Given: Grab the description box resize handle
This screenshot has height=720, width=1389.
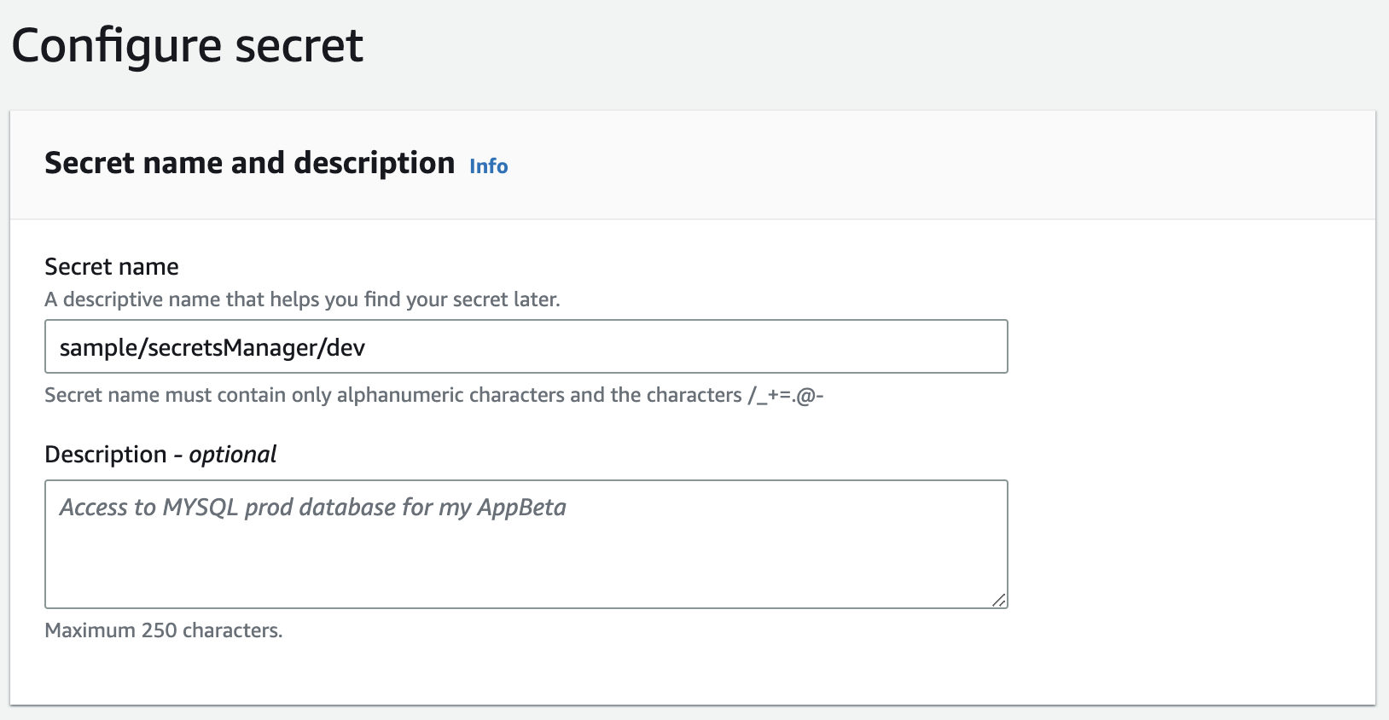Looking at the screenshot, I should (998, 600).
